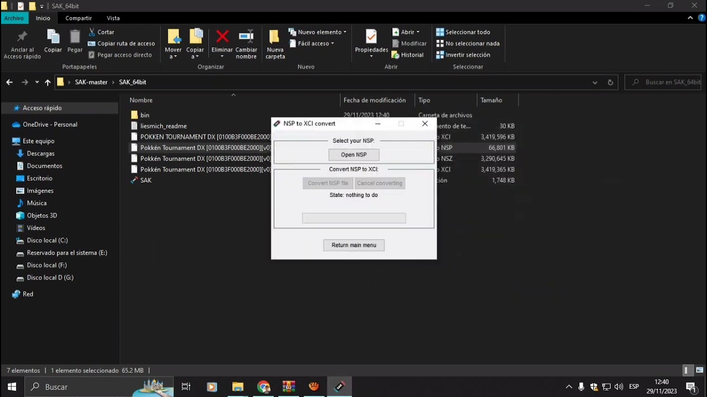The width and height of the screenshot is (707, 397).
Task: Go back with the back arrow
Action: [9, 82]
